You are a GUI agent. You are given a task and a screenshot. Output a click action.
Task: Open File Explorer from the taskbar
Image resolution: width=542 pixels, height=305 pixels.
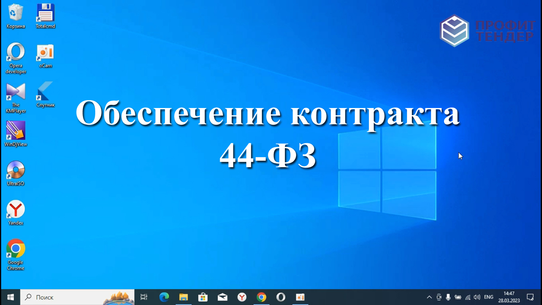click(183, 297)
